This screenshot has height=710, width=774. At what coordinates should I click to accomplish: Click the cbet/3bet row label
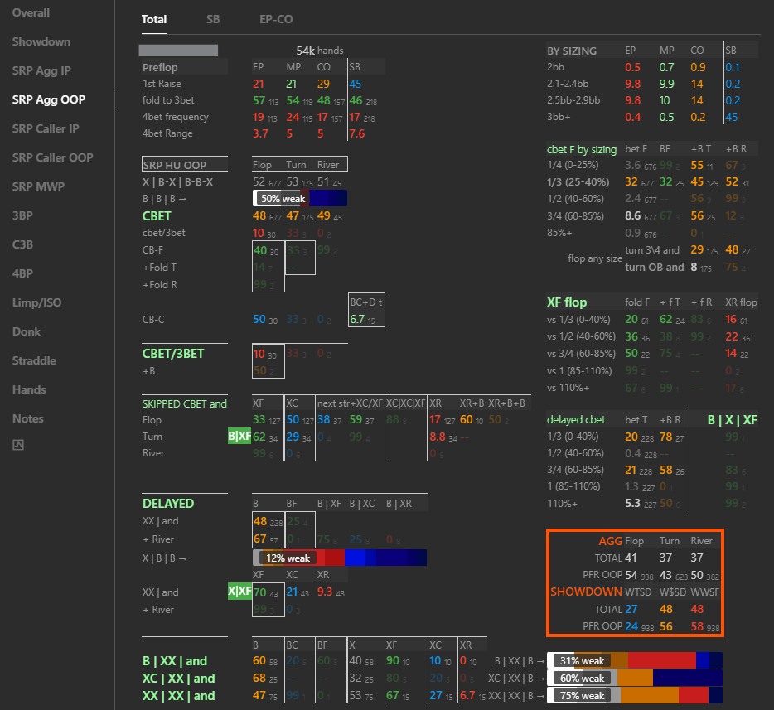coord(164,233)
